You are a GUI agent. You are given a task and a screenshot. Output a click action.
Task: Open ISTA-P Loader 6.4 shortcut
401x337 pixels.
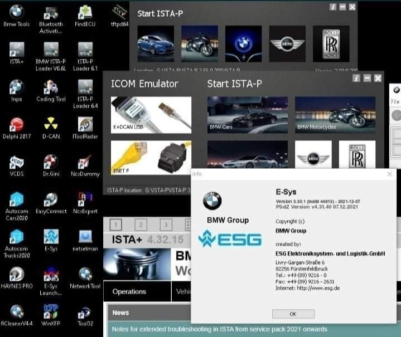(85, 94)
